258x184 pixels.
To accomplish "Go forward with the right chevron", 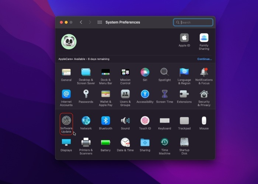I will click(x=90, y=22).
